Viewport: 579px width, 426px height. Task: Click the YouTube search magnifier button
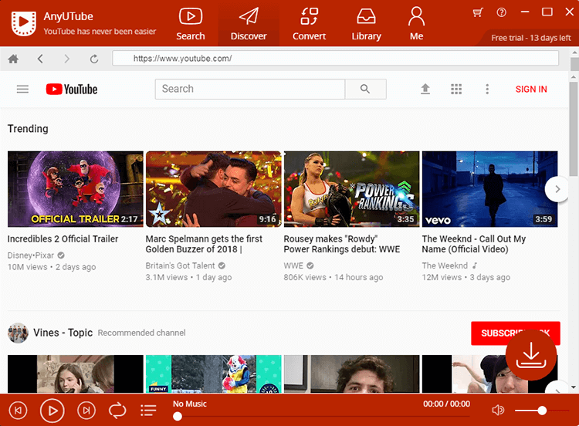point(366,89)
